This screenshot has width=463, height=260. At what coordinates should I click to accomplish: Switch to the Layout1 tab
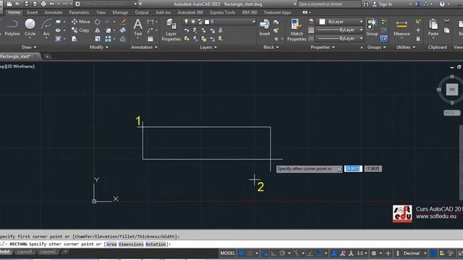[25, 252]
